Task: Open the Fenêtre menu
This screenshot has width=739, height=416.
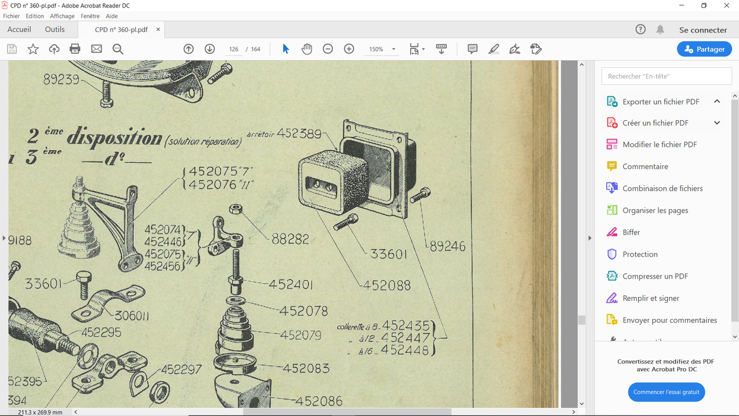Action: [x=90, y=16]
